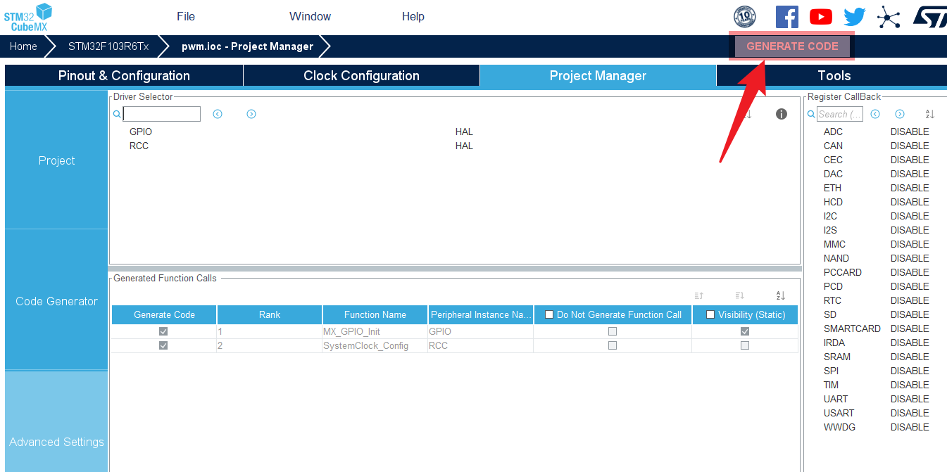Toggle Do Not Generate Function Call for MX_GPIO_Init
Viewport: 947px width, 472px height.
coord(613,331)
